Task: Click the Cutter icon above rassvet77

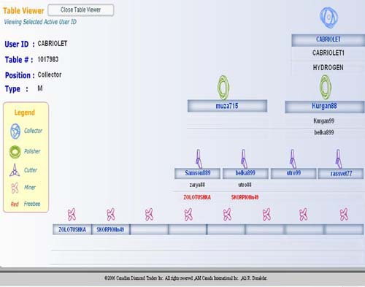Action: 339,158
